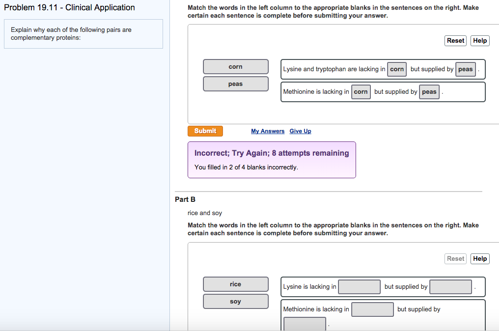The width and height of the screenshot is (499, 331).
Task: Select the empty blank below the Part B methionine sentence
Action: pyautogui.click(x=305, y=324)
